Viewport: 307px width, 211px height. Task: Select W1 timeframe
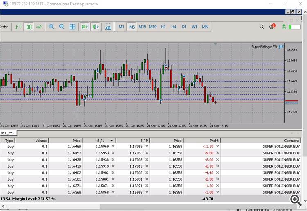[x=194, y=27]
